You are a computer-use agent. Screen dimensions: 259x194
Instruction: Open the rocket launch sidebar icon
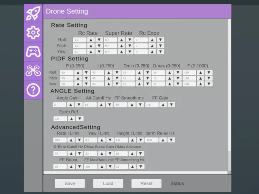[33, 13]
